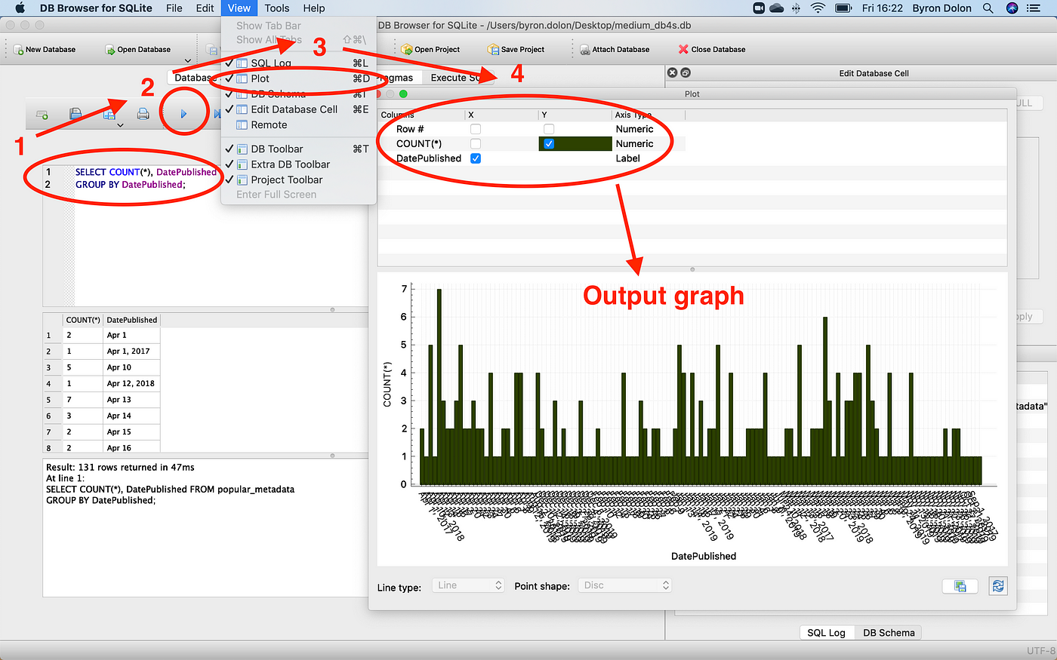Click the Apr 12, 2018 result cell

pos(132,384)
